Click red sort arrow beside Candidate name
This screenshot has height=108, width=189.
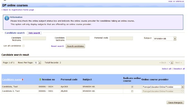point(23,79)
